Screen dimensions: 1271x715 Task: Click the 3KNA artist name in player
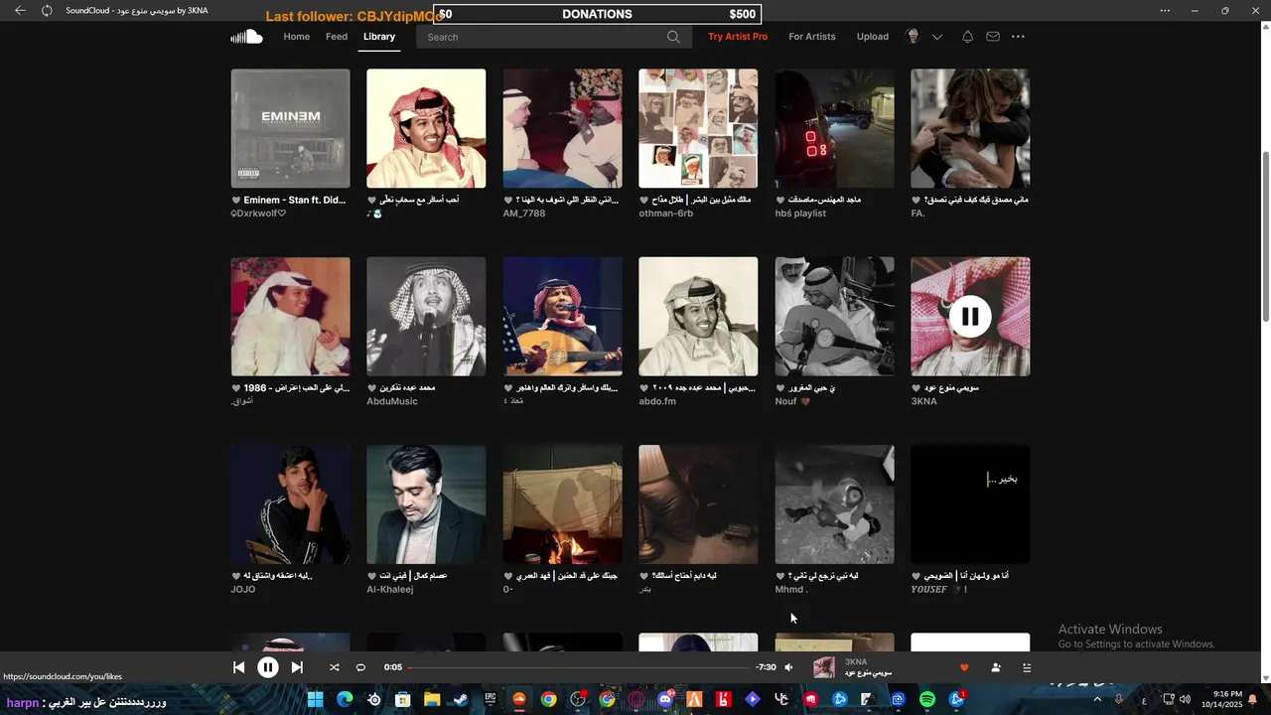856,661
